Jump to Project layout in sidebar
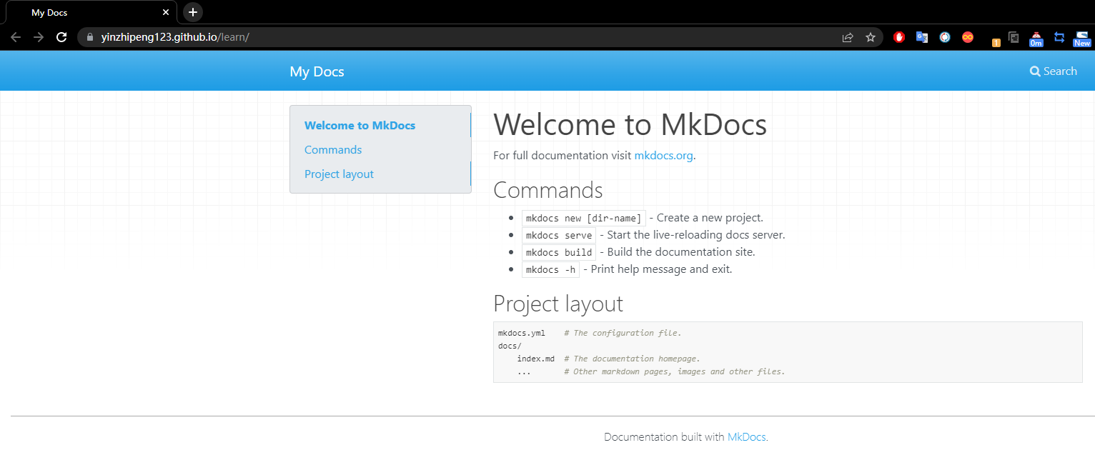The height and width of the screenshot is (455, 1095). click(339, 174)
